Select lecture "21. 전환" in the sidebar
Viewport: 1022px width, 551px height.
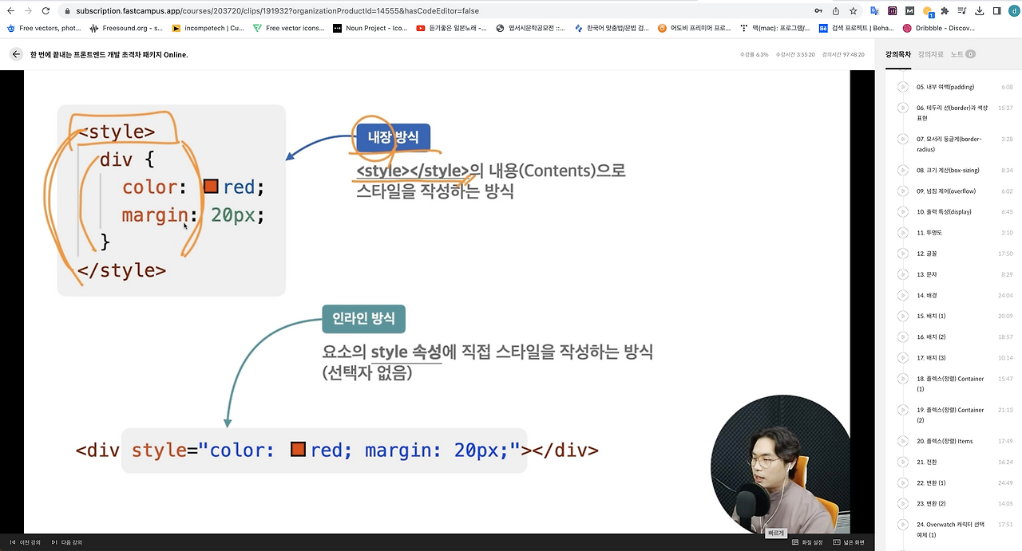[x=926, y=462]
